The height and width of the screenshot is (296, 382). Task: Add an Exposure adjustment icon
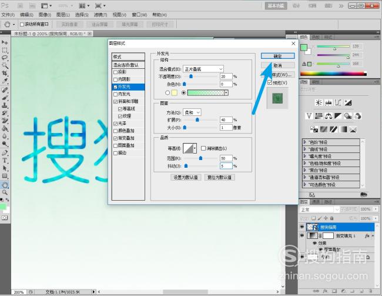[348, 102]
